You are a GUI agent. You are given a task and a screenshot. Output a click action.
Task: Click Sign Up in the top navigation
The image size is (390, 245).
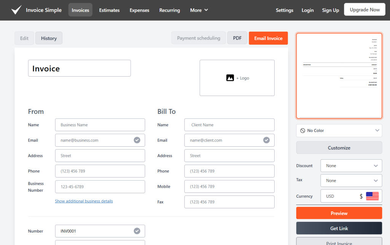[331, 10]
